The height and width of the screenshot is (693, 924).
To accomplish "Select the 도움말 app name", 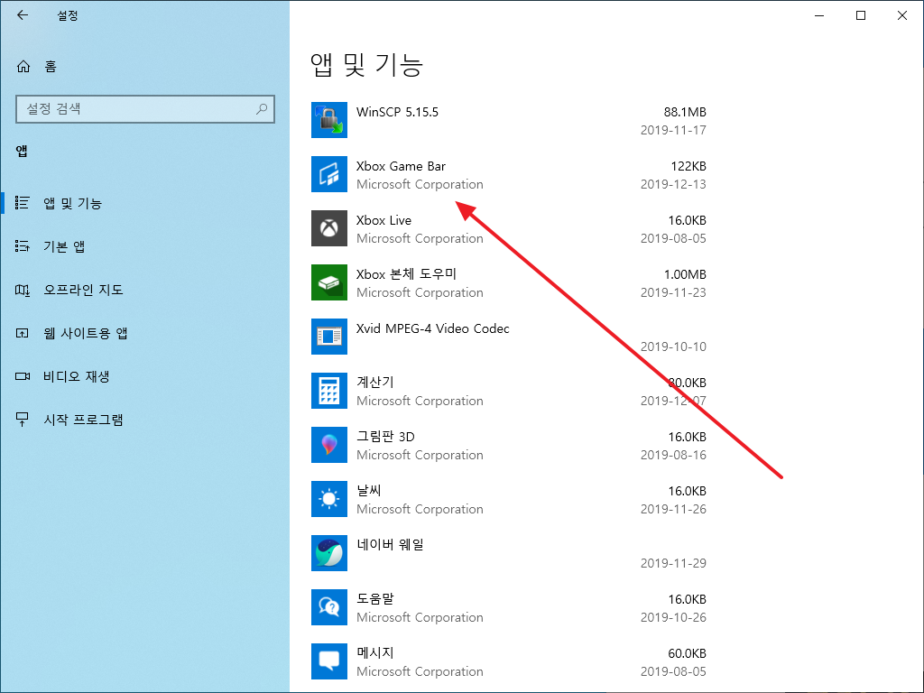I will tap(374, 599).
